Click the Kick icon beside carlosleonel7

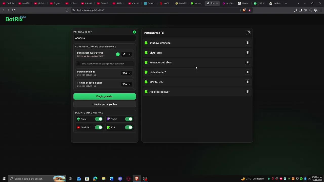146,72
